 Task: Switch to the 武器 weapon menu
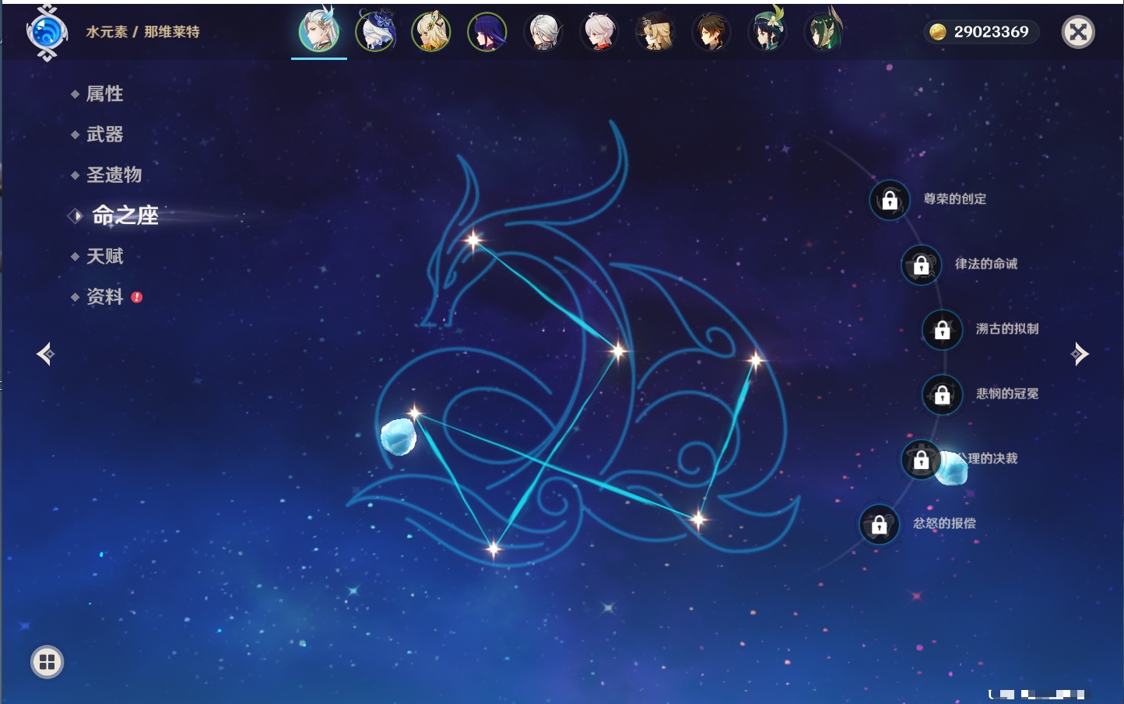point(104,135)
